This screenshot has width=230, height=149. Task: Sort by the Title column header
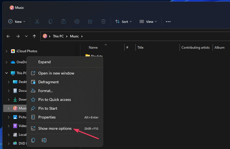click(140, 47)
